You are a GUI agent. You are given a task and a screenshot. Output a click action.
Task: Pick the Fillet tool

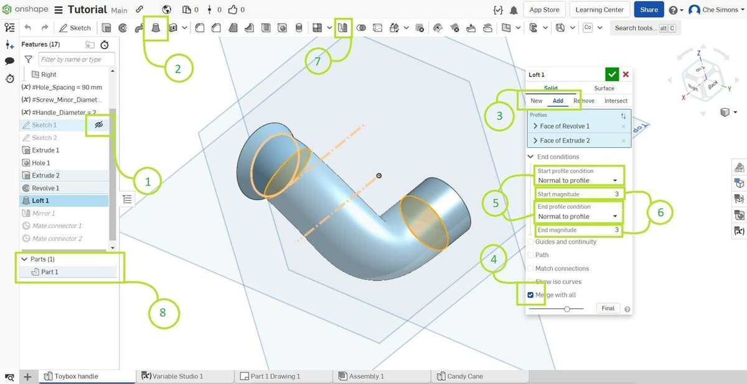[x=200, y=28]
